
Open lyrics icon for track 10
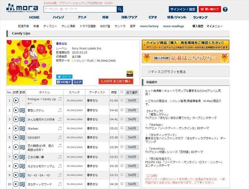(x=22, y=184)
